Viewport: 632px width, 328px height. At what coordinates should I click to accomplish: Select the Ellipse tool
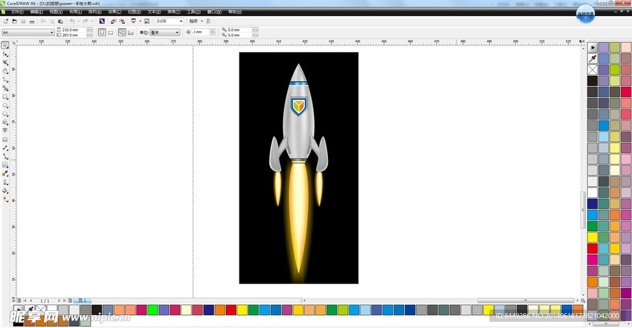5,105
